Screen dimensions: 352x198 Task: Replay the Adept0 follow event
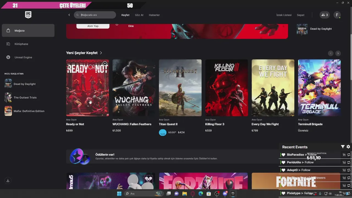[349, 170]
